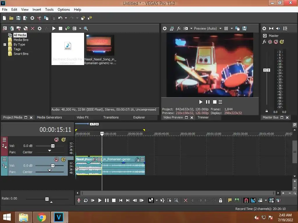The height and width of the screenshot is (223, 298).
Task: Select the Nasol_Nasol_Song video thumbnail
Action: click(100, 45)
